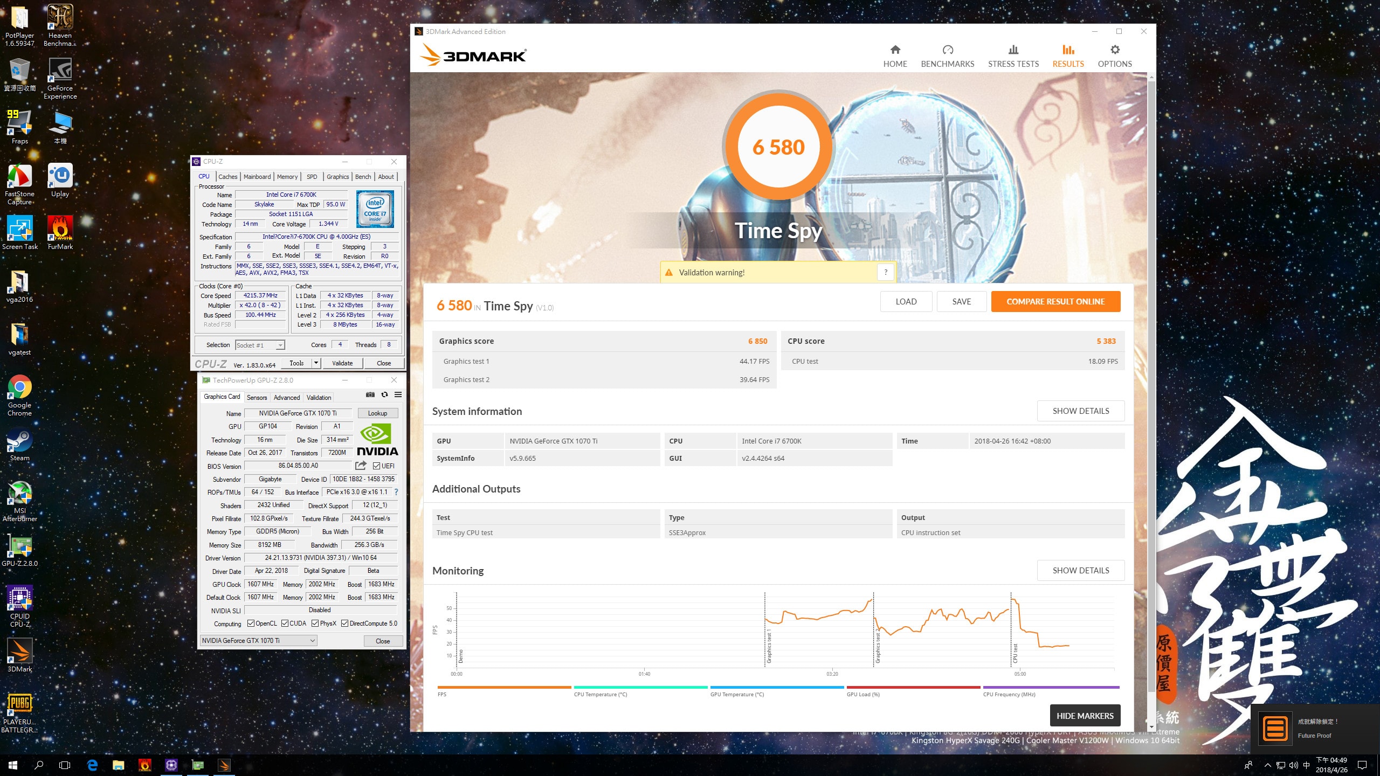Screen dimensions: 1380x776
Task: Go to 3DMark HOME
Action: coord(895,56)
